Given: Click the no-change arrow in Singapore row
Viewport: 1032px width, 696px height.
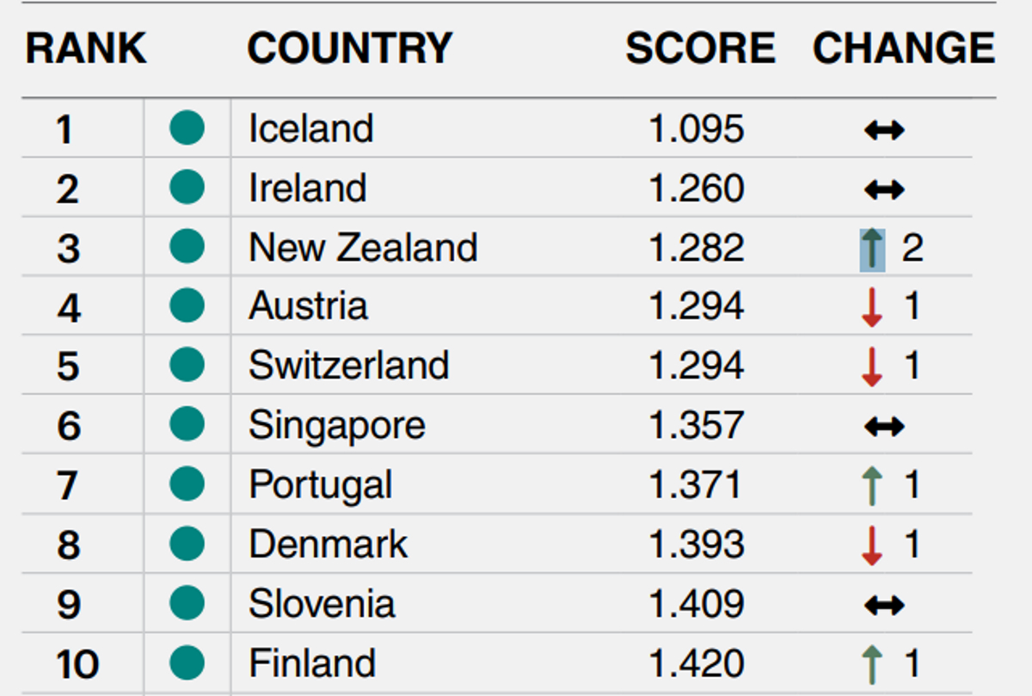Looking at the screenshot, I should click(884, 426).
